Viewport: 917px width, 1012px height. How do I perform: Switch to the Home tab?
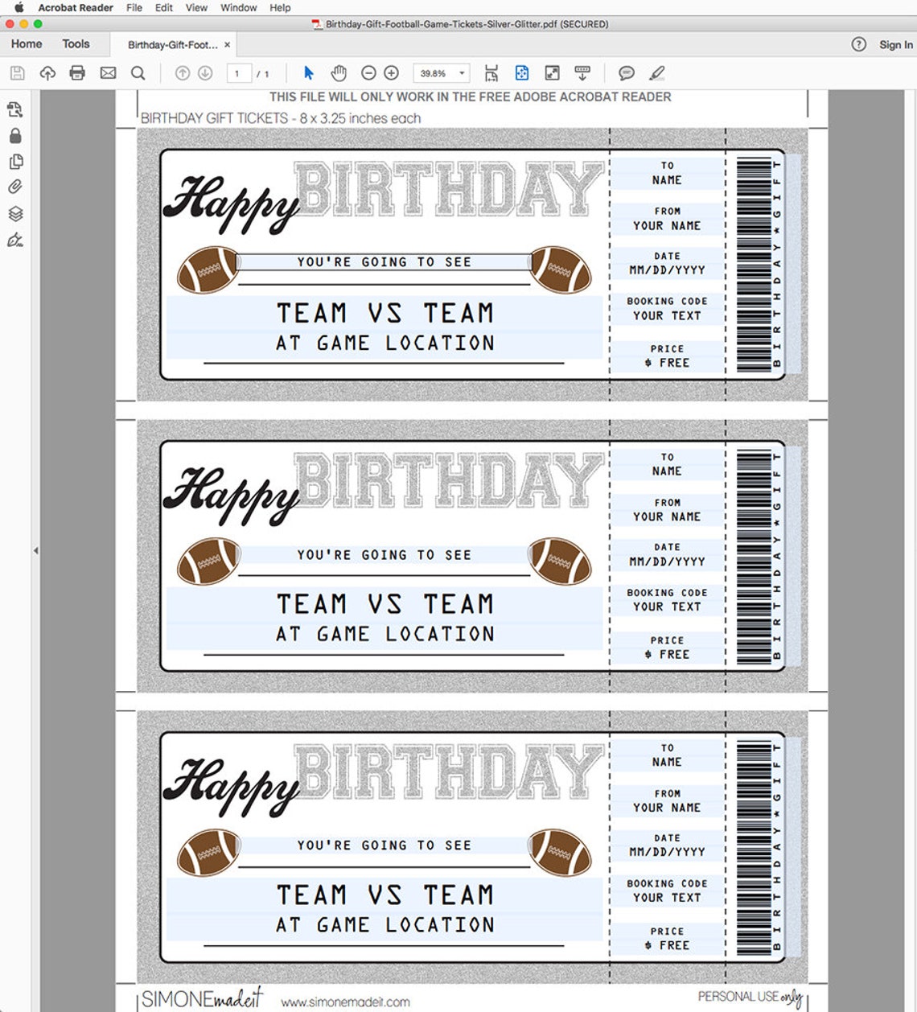26,43
